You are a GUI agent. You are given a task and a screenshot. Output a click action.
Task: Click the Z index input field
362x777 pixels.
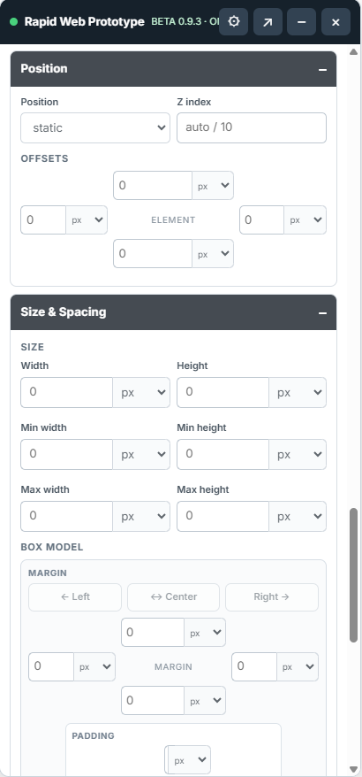(x=252, y=127)
